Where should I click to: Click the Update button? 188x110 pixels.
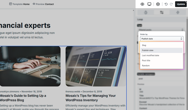(x=181, y=4)
